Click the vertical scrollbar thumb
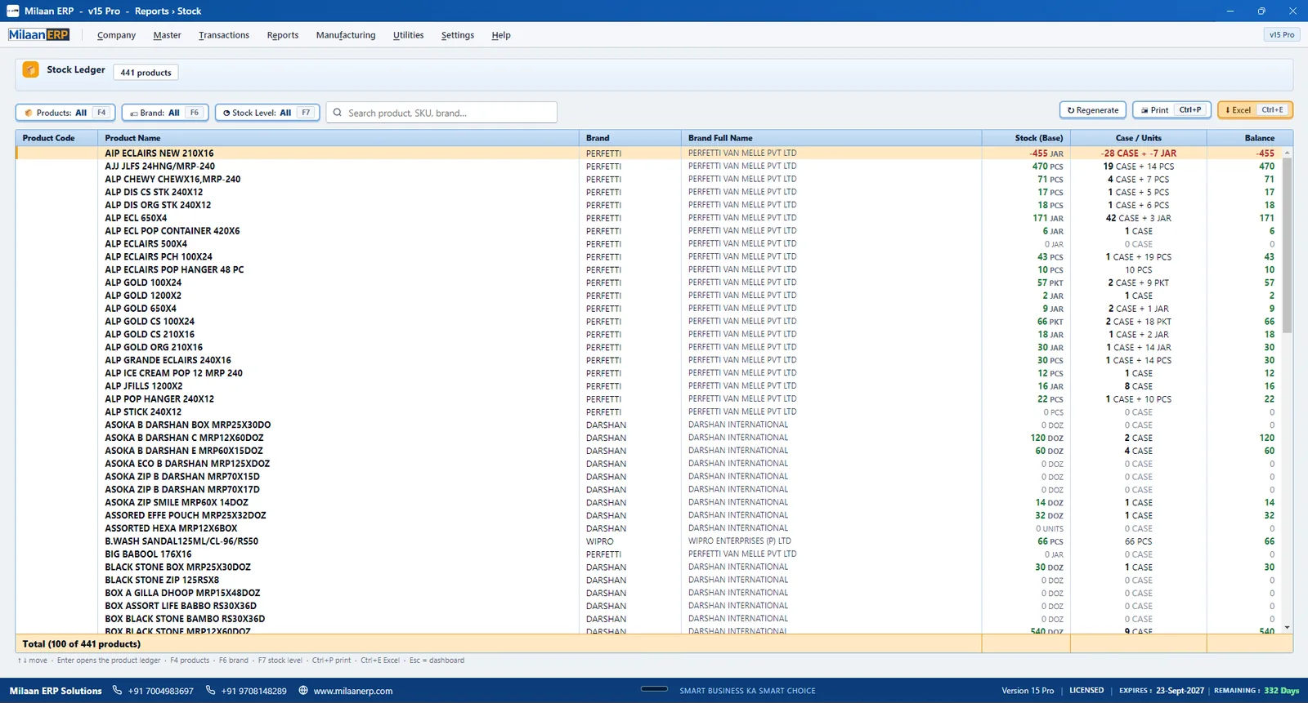Image resolution: width=1308 pixels, height=703 pixels. click(1287, 245)
